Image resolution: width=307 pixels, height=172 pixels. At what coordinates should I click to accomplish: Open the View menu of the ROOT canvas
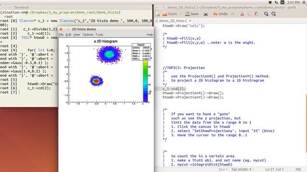(x=77, y=35)
